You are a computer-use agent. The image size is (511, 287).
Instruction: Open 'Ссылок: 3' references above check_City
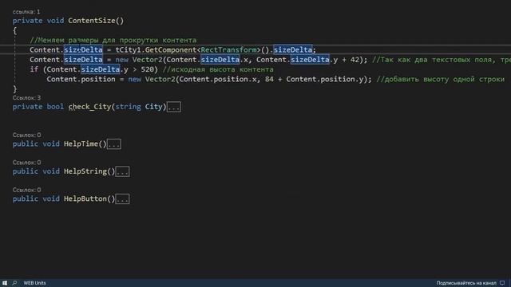(x=26, y=98)
